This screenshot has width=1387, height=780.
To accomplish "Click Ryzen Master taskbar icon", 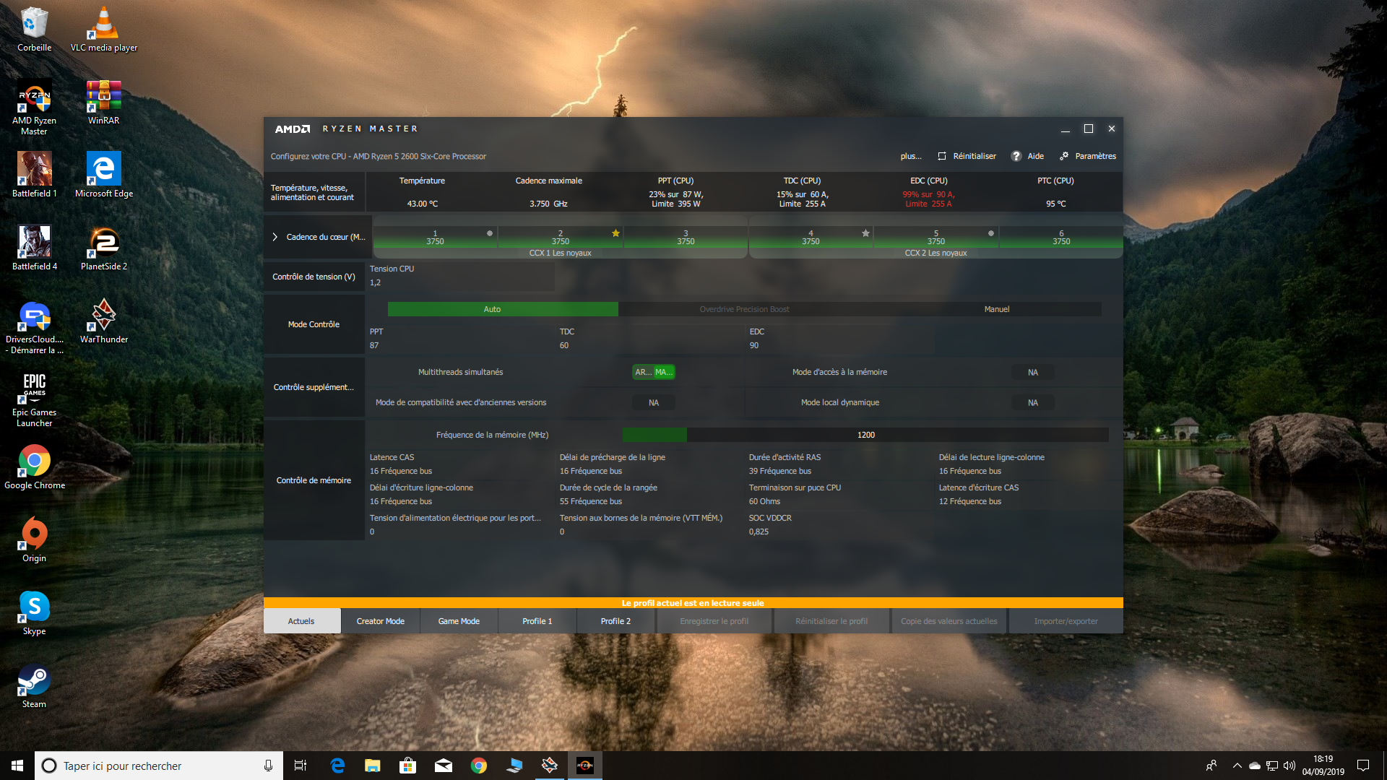I will point(585,766).
